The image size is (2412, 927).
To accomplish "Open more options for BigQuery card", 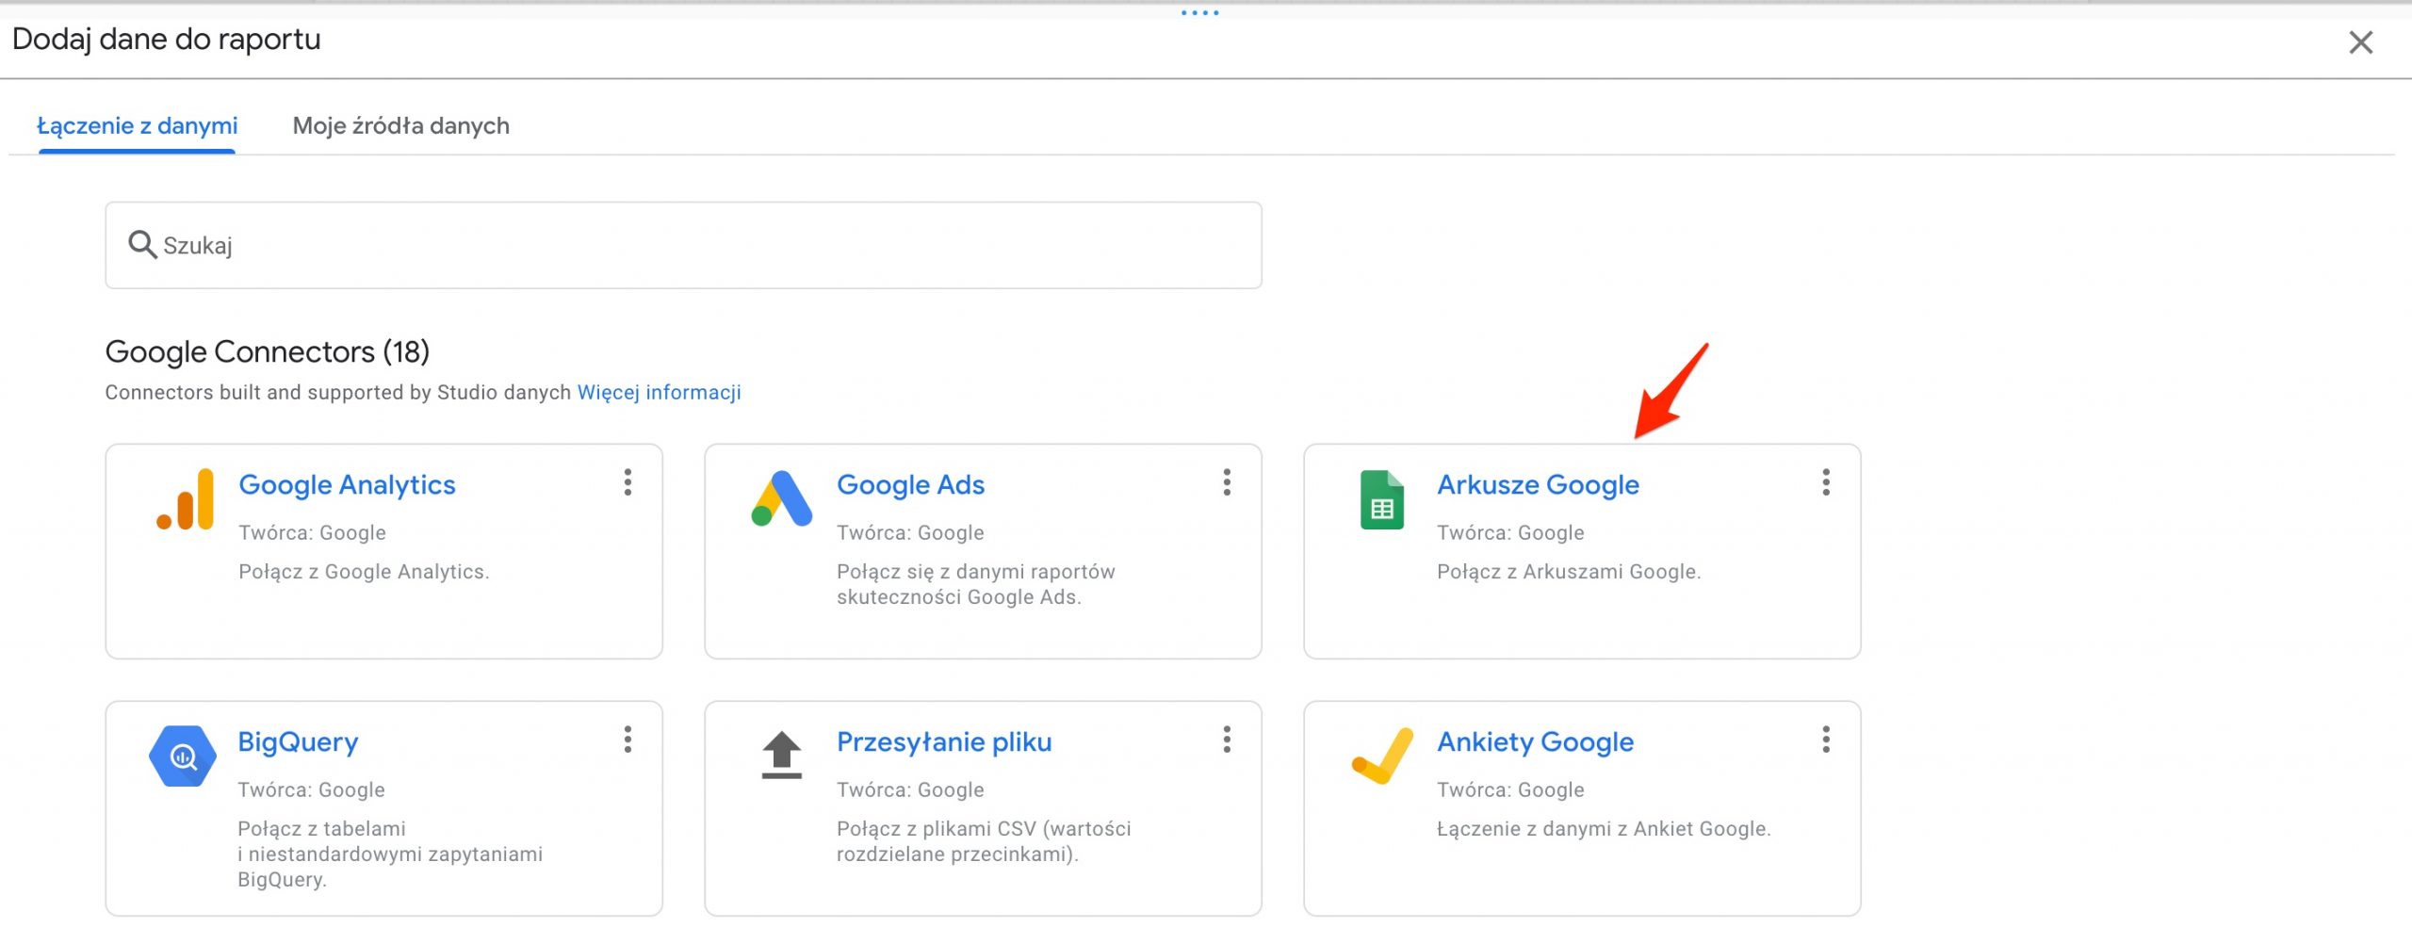I will click(627, 740).
